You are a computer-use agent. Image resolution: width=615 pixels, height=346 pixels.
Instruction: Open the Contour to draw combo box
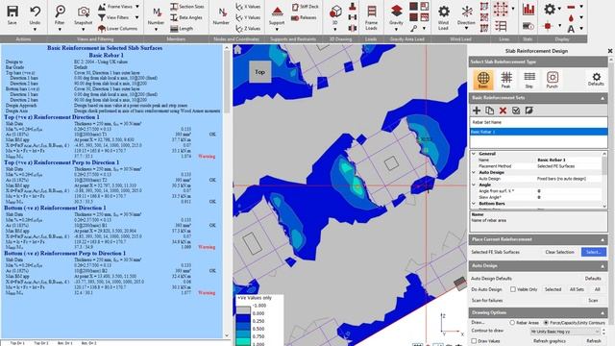[564, 332]
